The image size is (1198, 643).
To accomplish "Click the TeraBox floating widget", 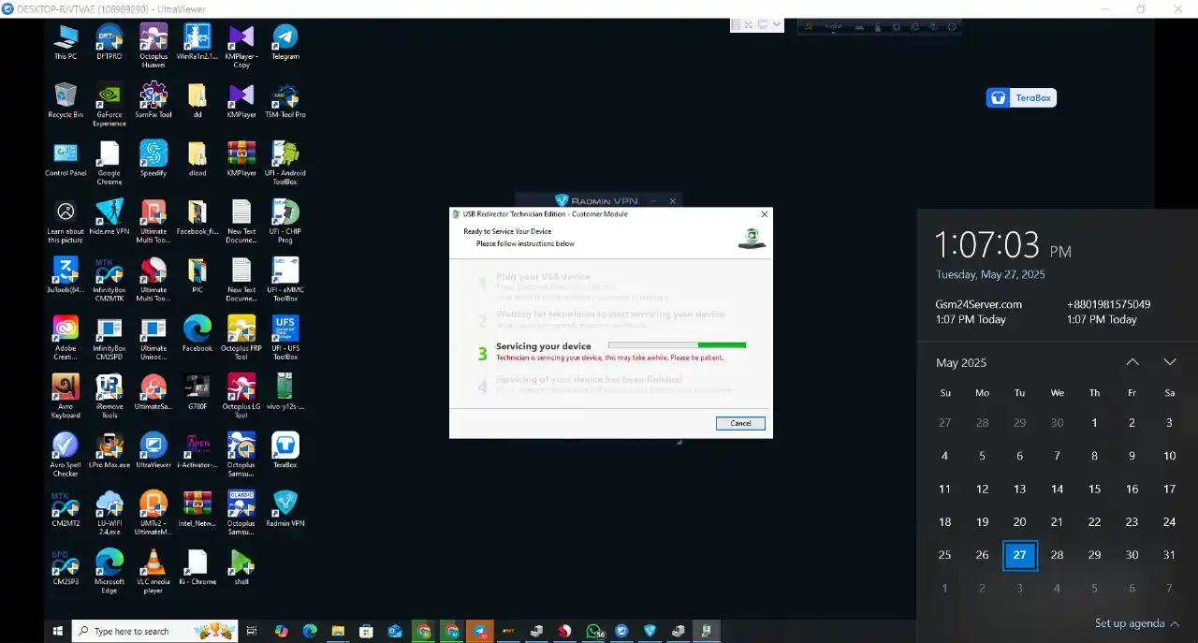I will [1021, 97].
